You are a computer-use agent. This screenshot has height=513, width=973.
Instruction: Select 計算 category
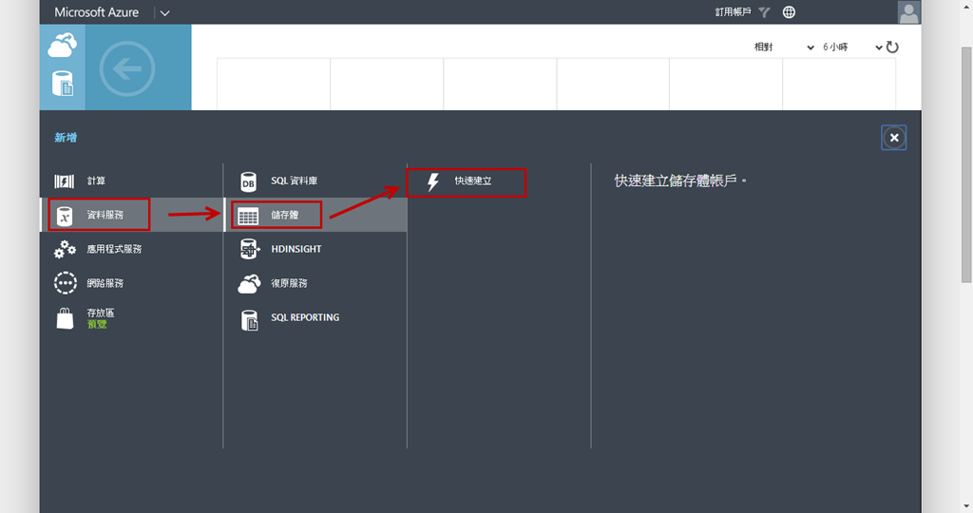(x=131, y=181)
